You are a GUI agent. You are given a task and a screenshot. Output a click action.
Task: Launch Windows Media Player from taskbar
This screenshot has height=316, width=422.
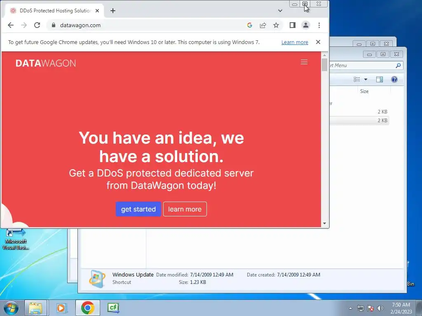pyautogui.click(x=61, y=308)
